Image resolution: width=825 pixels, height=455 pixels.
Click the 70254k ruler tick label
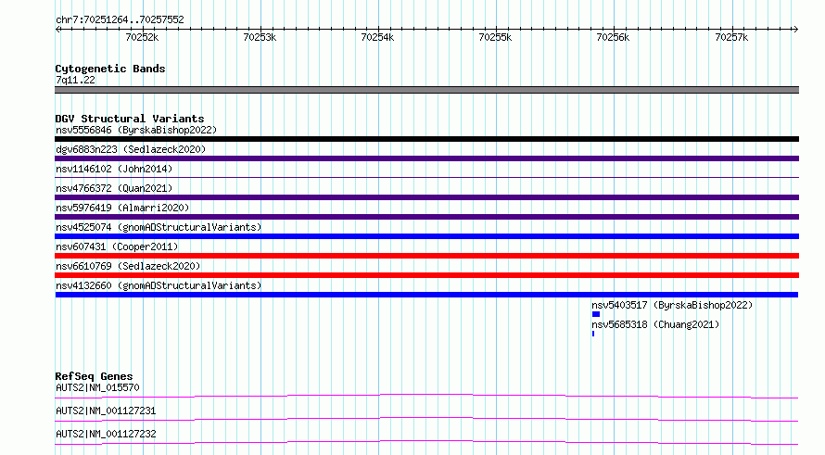pos(377,37)
